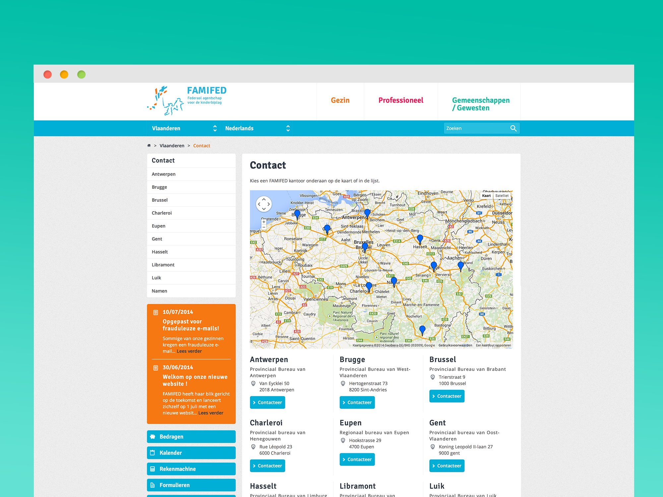Click Contacteer under Charleroi
Image resolution: width=663 pixels, height=497 pixels.
(x=268, y=466)
